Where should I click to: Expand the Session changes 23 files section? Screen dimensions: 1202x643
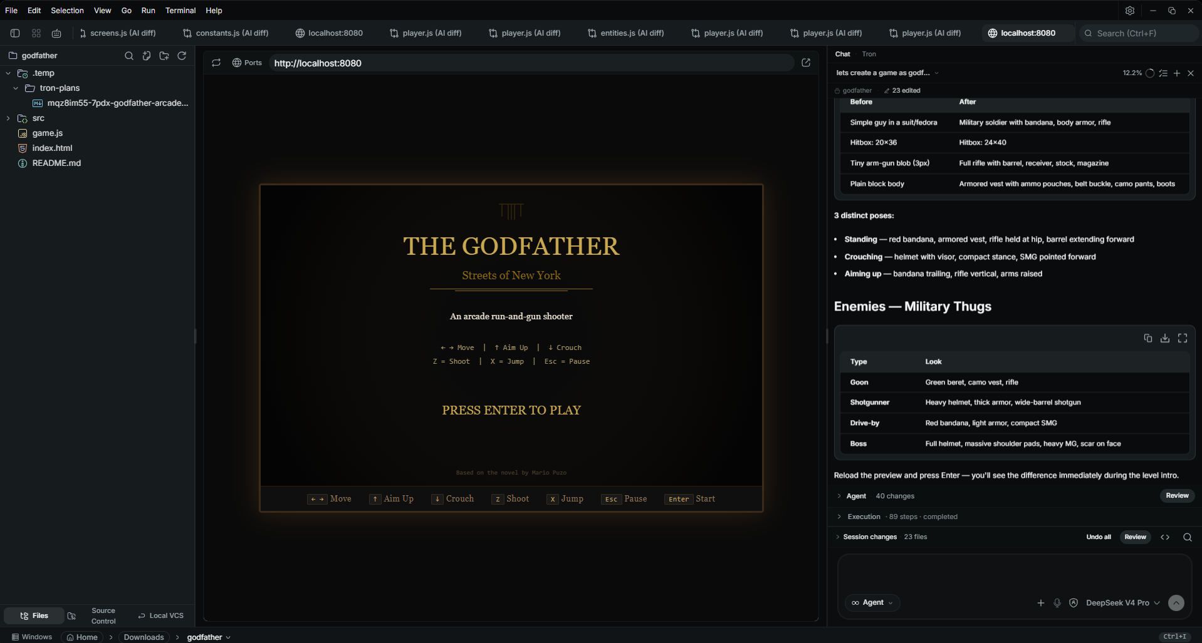point(838,537)
